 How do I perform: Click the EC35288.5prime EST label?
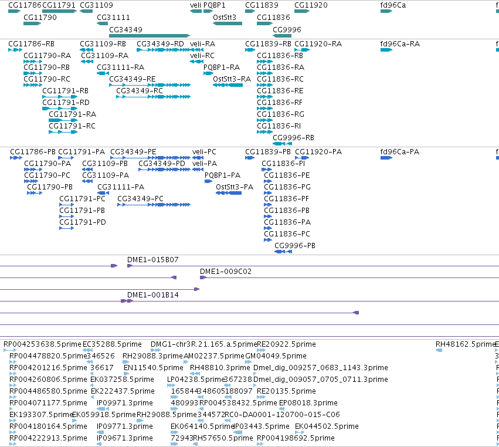coord(112,344)
